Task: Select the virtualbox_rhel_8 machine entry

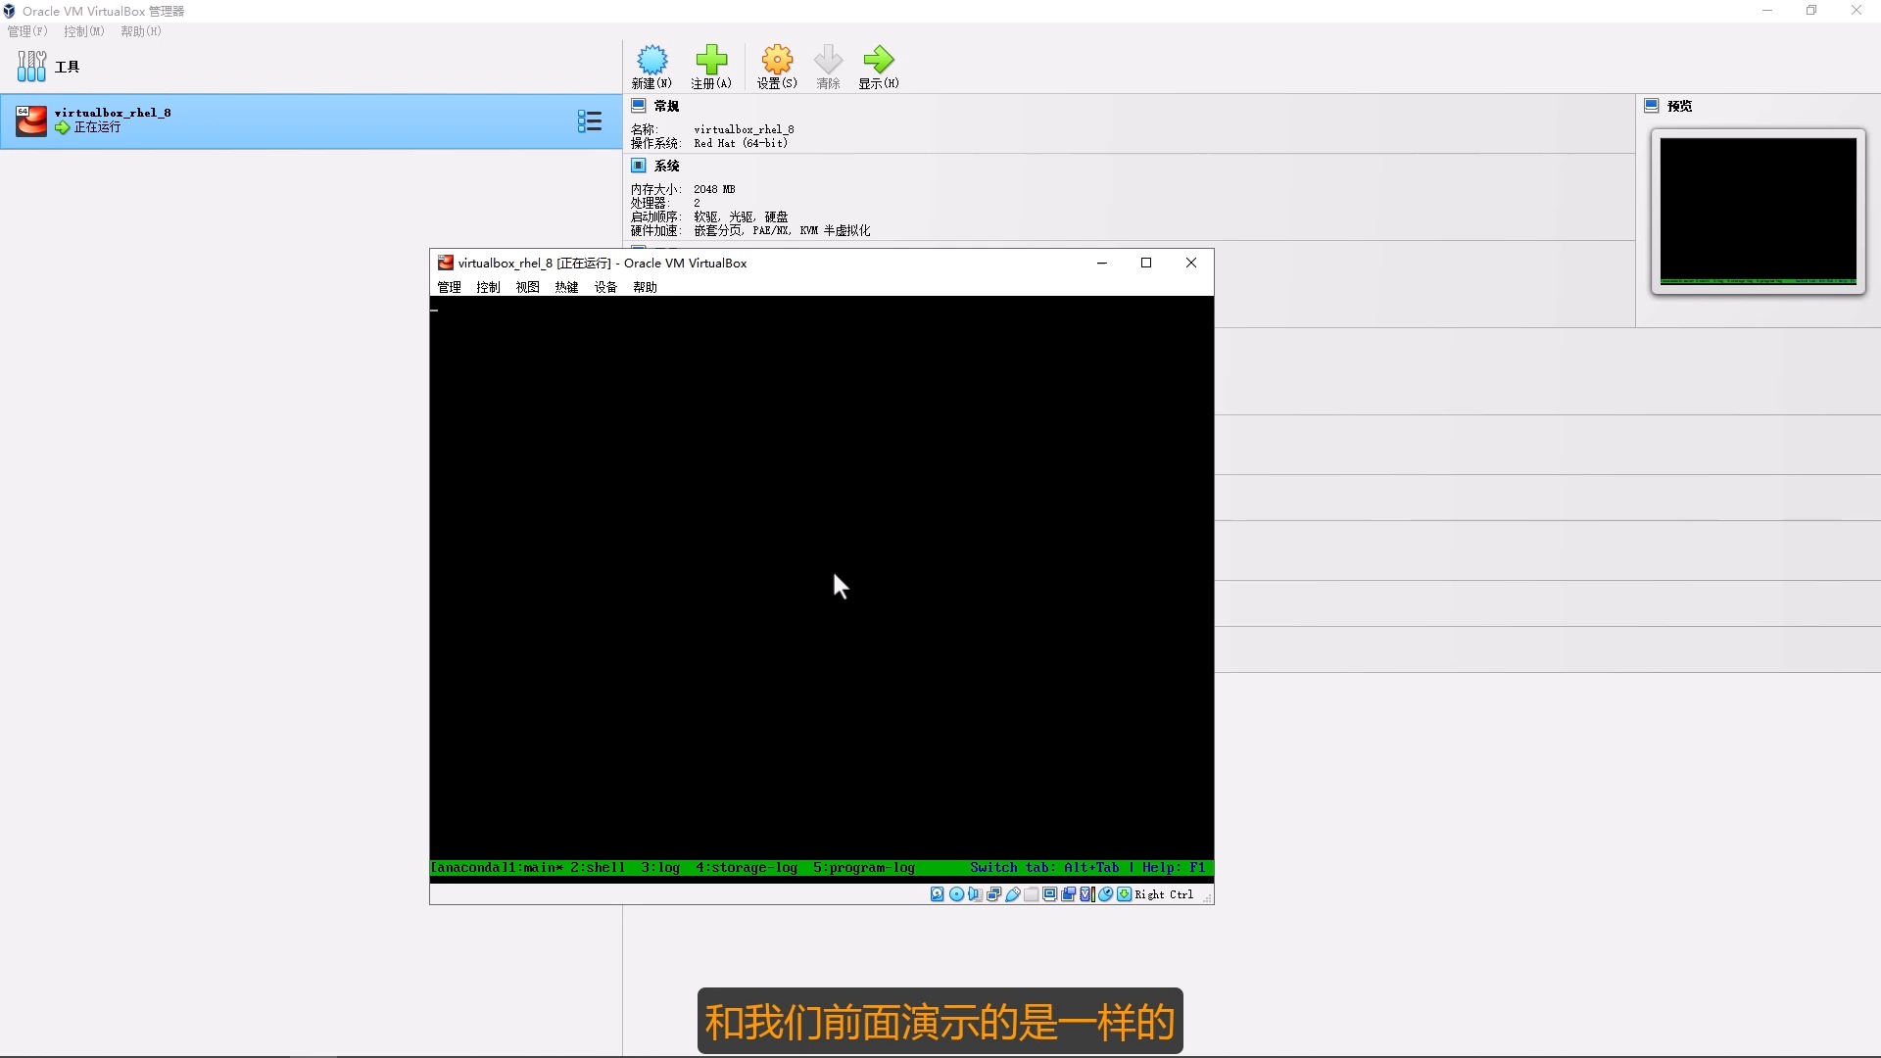Action: (196, 120)
